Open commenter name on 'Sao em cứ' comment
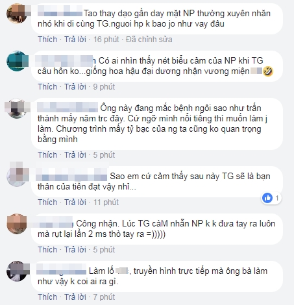Screen dimensions: 294x305 71,176
